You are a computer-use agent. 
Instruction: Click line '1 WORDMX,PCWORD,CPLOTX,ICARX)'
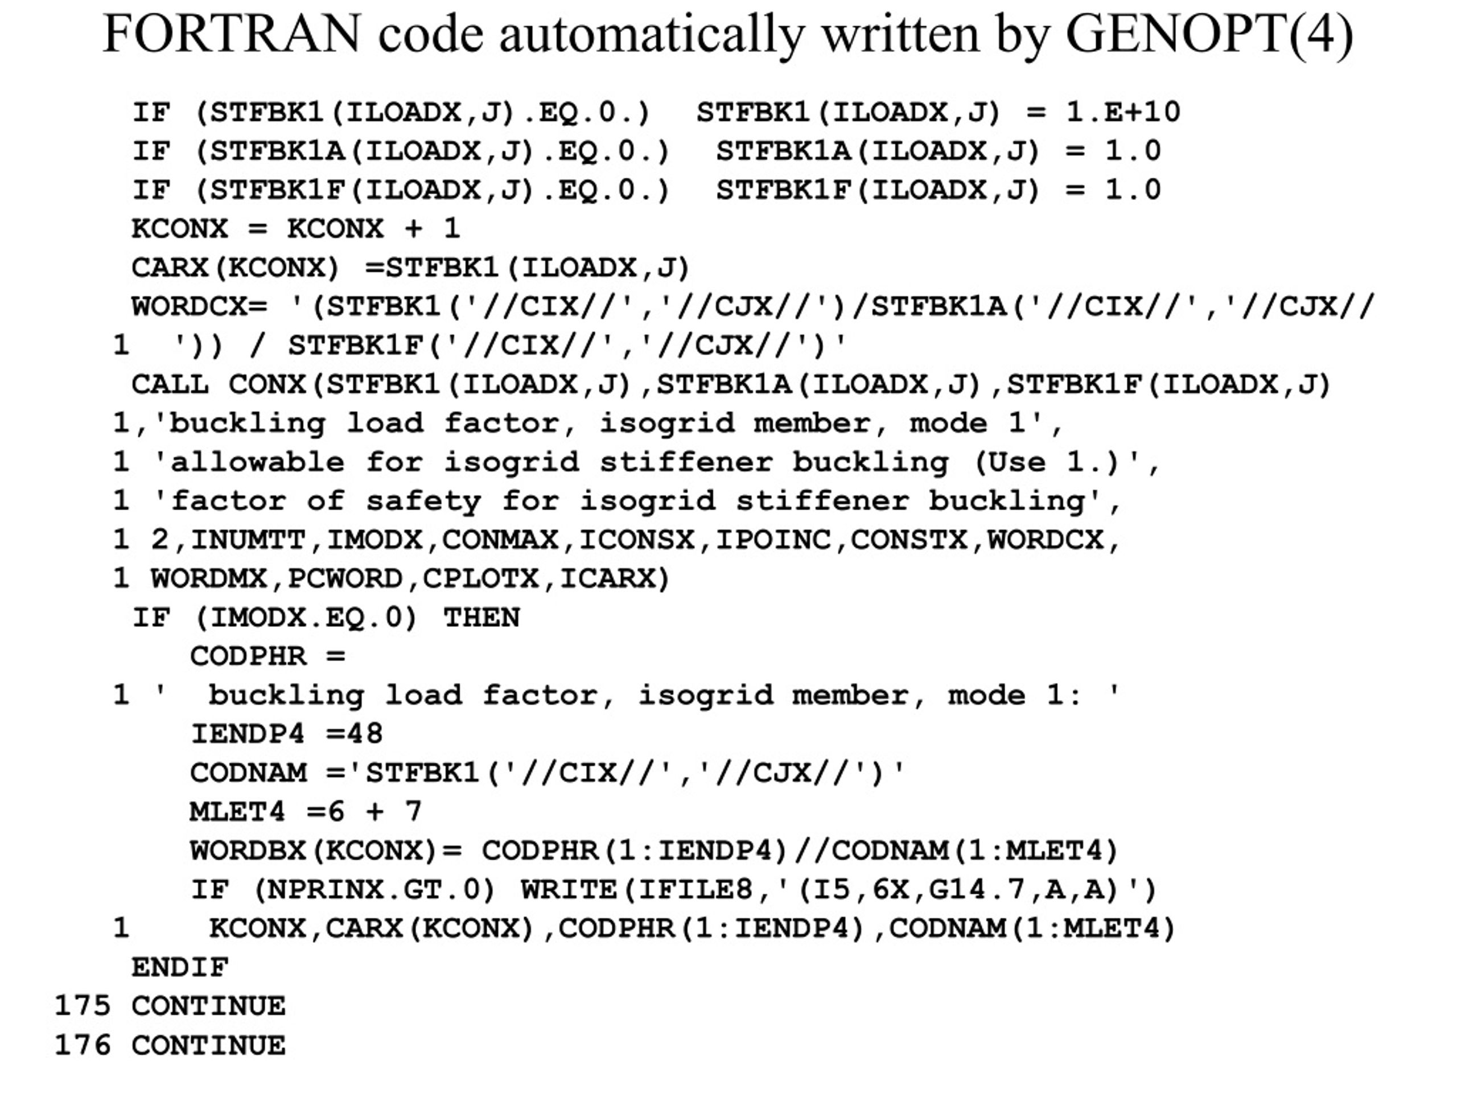coord(392,578)
